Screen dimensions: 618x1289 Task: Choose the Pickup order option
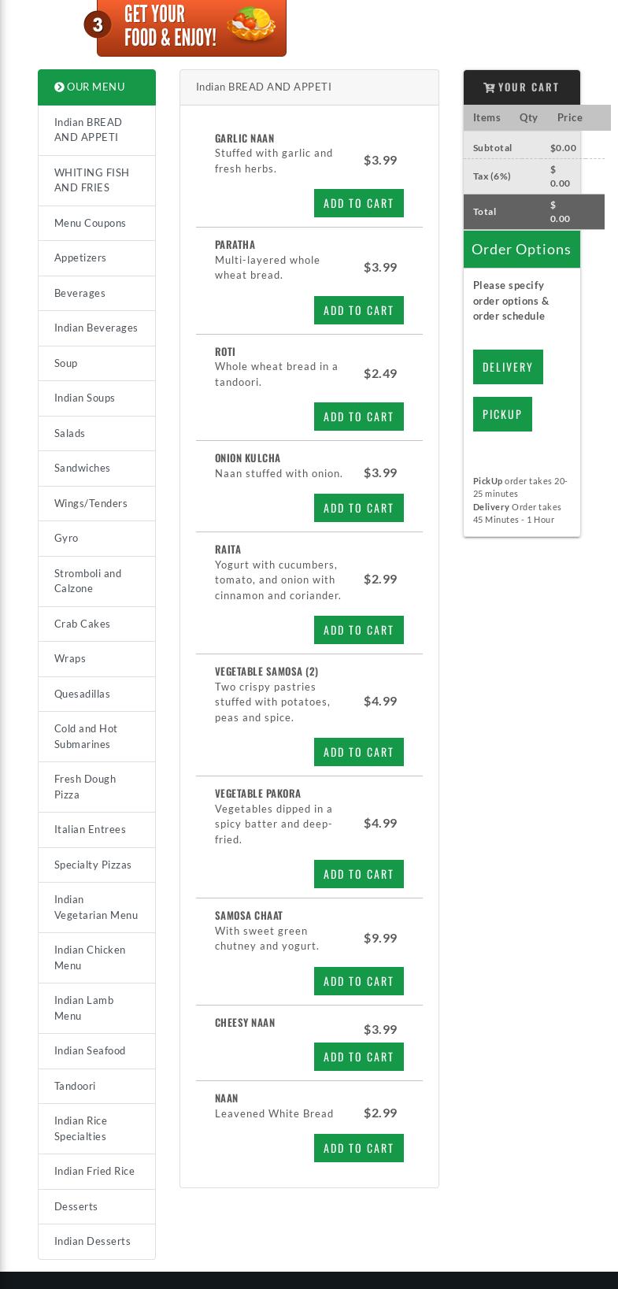(x=502, y=414)
